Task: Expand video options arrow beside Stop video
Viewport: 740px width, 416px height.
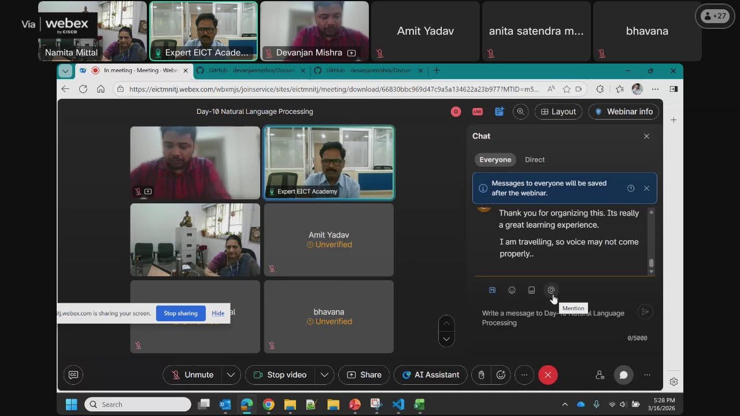Action: point(324,375)
